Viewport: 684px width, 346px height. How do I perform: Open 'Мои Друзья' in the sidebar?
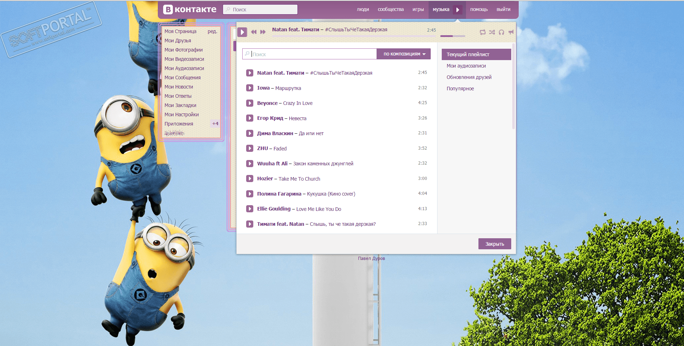point(178,41)
